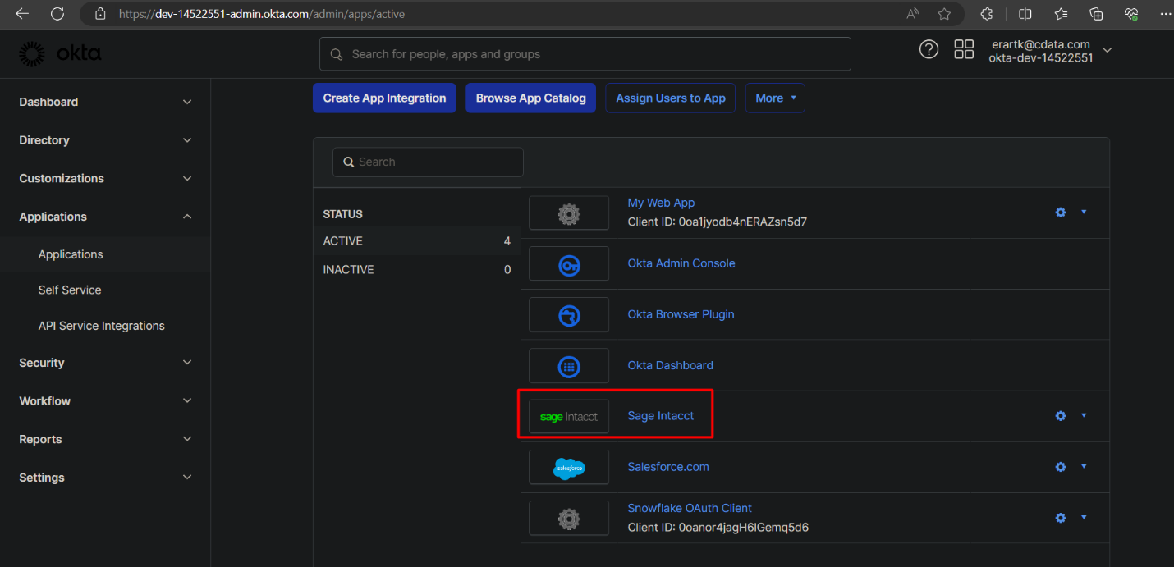Click My Web App gear logo
This screenshot has height=567, width=1174.
pos(569,213)
